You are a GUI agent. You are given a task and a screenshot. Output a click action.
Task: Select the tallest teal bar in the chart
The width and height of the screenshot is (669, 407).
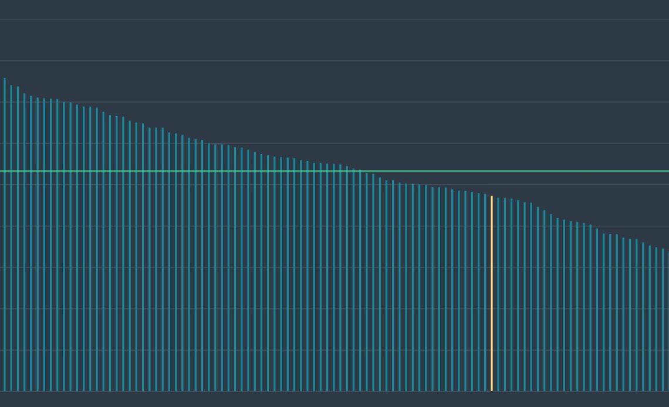click(x=5, y=235)
